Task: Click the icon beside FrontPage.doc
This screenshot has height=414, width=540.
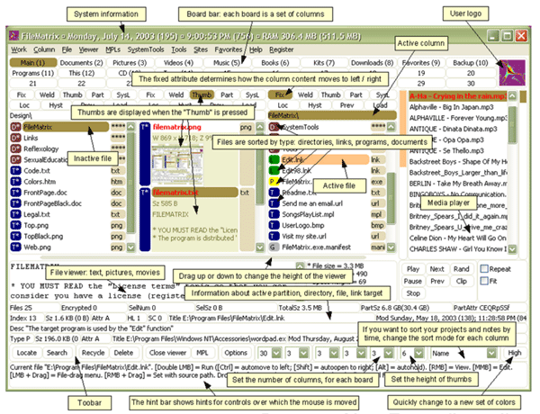Action: [16, 193]
